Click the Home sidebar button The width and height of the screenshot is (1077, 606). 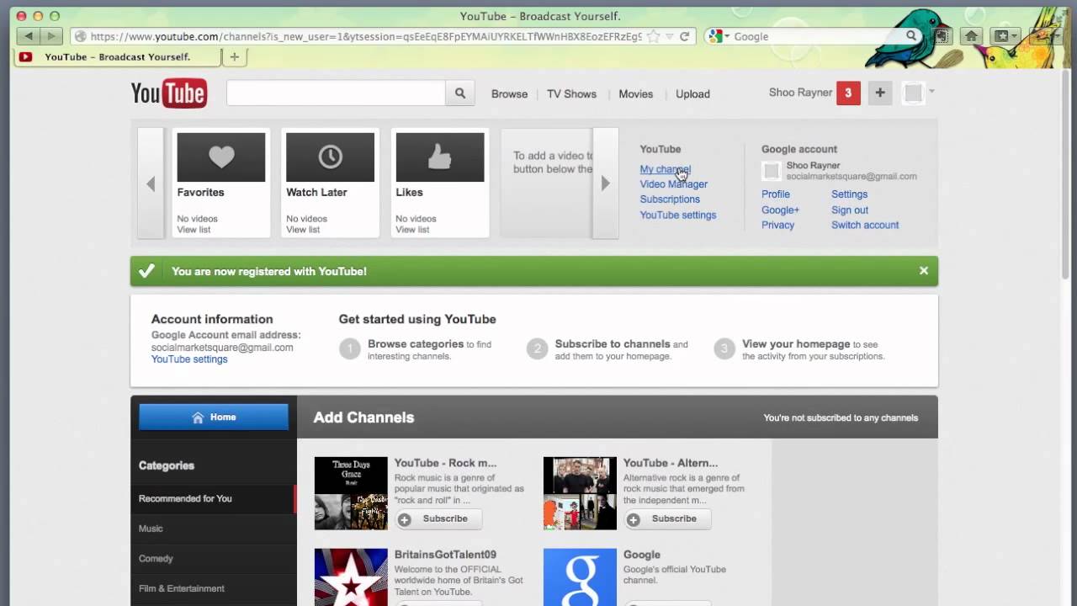coord(214,417)
